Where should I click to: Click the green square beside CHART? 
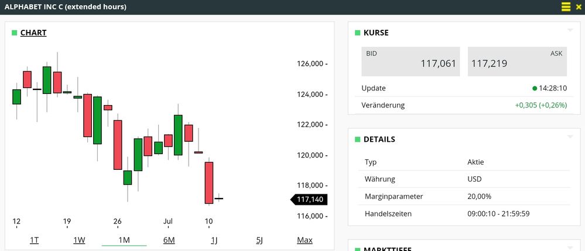[x=15, y=33]
